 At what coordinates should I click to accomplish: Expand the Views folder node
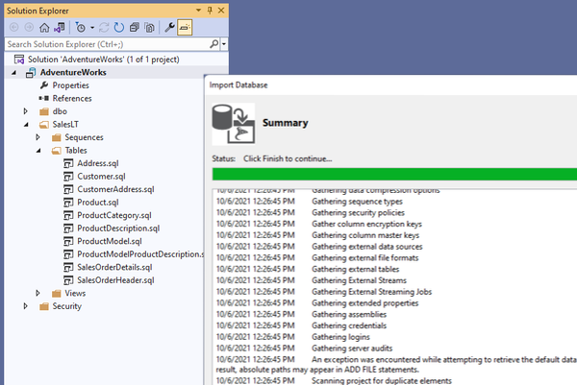[x=38, y=293]
